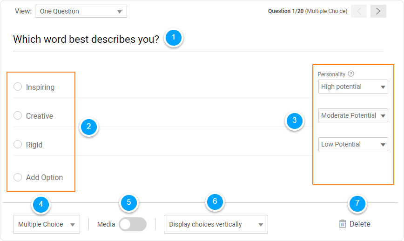Screen dimensions: 404x241
Task: Click Add Option to add a choice
Action: [x=44, y=177]
